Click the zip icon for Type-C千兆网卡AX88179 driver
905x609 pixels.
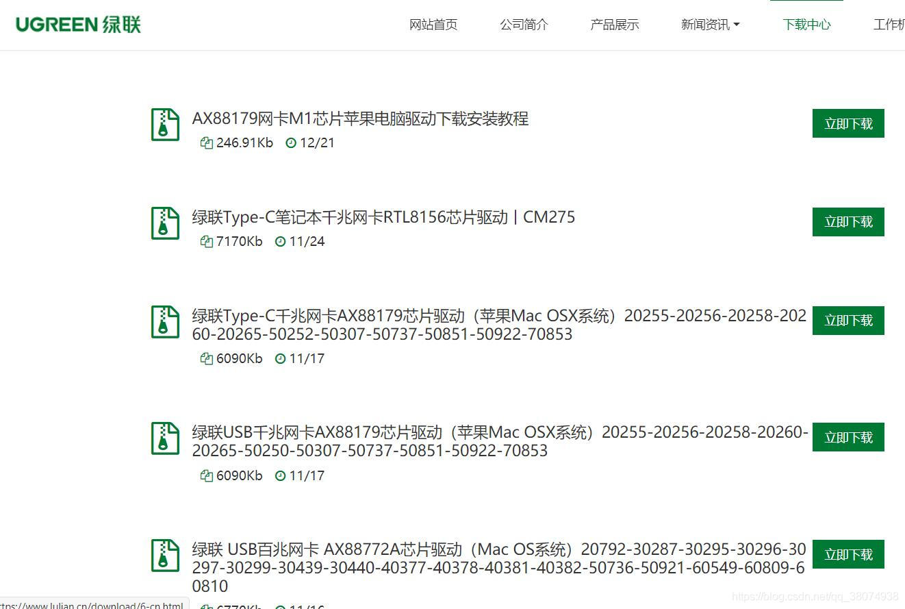click(x=165, y=322)
